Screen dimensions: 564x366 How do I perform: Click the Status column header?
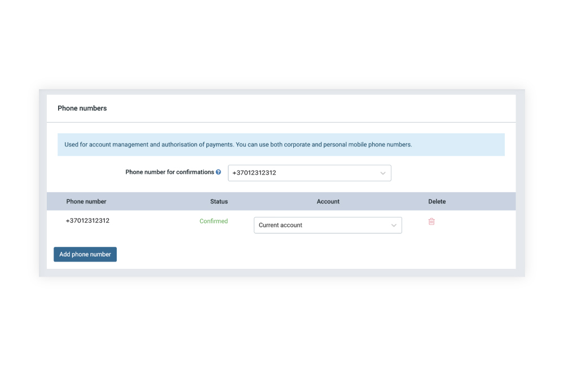219,202
